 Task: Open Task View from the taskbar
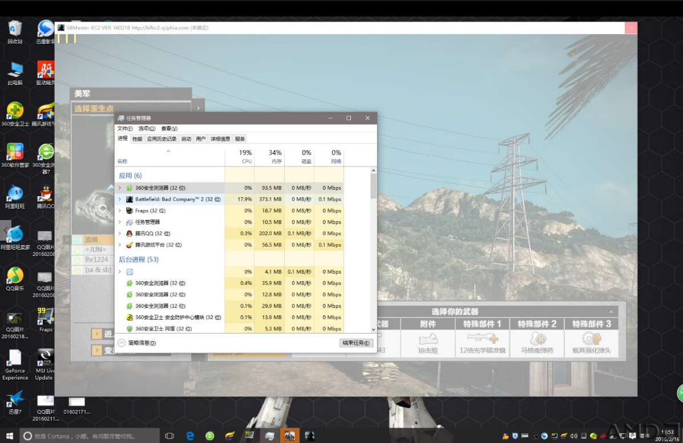[170, 436]
